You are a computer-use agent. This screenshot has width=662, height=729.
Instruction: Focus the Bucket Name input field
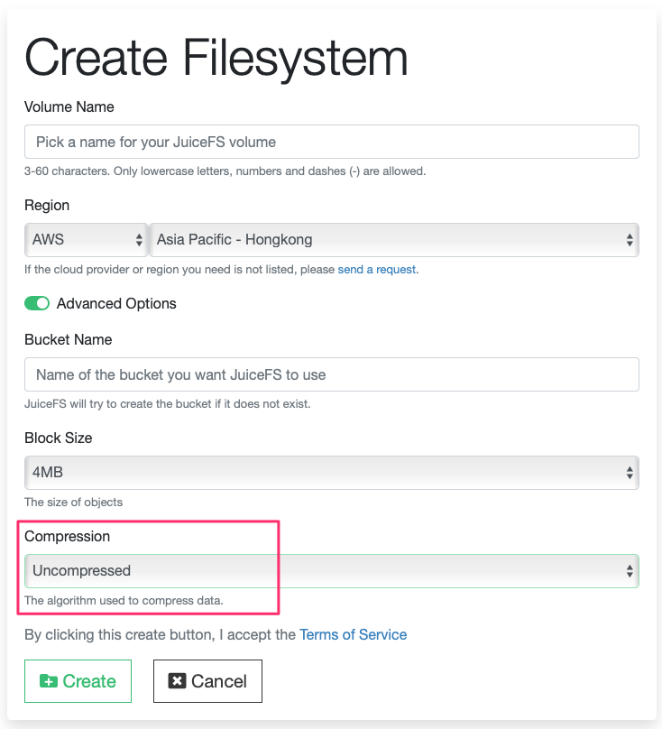(332, 374)
